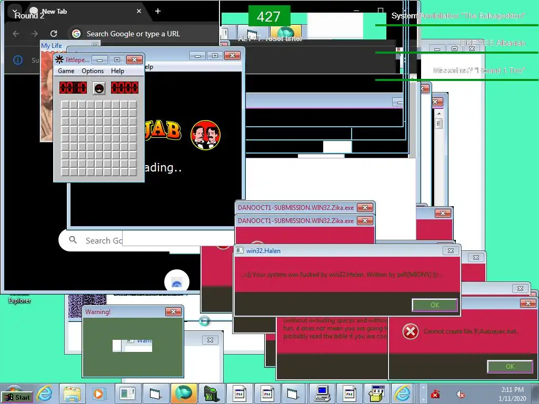Click the Explorer desktop icon label

pyautogui.click(x=19, y=300)
